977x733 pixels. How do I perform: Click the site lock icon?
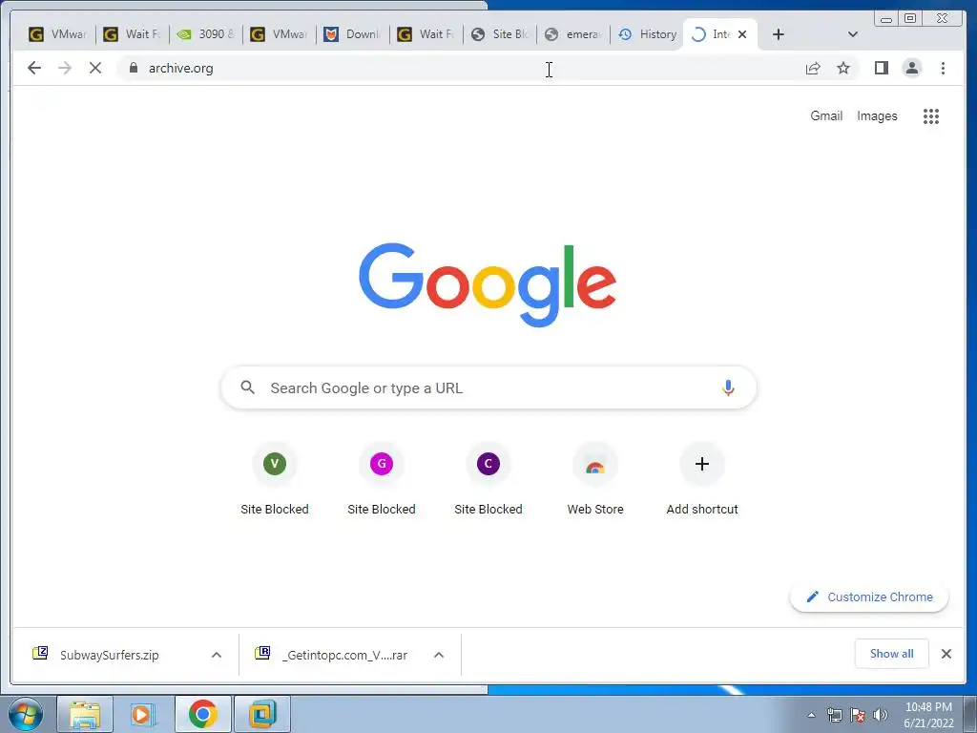point(133,68)
